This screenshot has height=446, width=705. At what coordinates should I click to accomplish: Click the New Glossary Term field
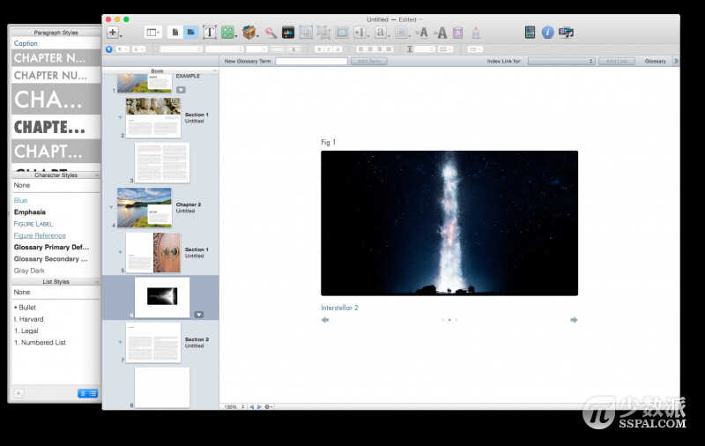click(x=311, y=61)
